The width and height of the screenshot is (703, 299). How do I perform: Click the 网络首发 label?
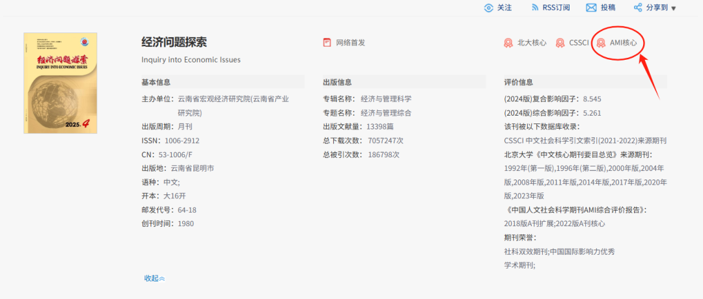pos(351,43)
